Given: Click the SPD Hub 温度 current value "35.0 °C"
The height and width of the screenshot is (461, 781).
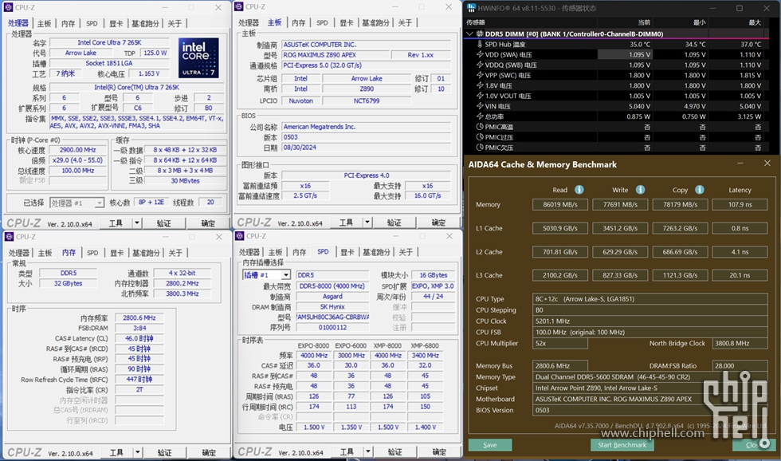Looking at the screenshot, I should pos(639,45).
